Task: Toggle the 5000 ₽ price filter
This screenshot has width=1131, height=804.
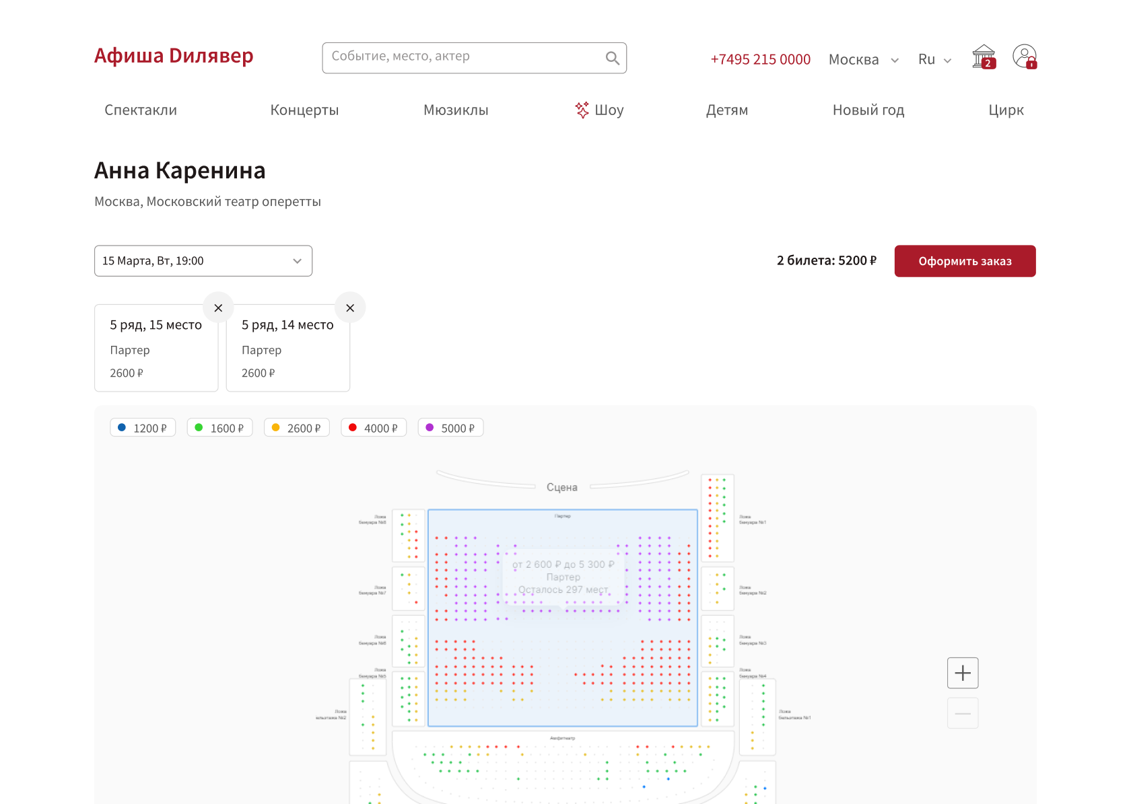Action: coord(450,428)
